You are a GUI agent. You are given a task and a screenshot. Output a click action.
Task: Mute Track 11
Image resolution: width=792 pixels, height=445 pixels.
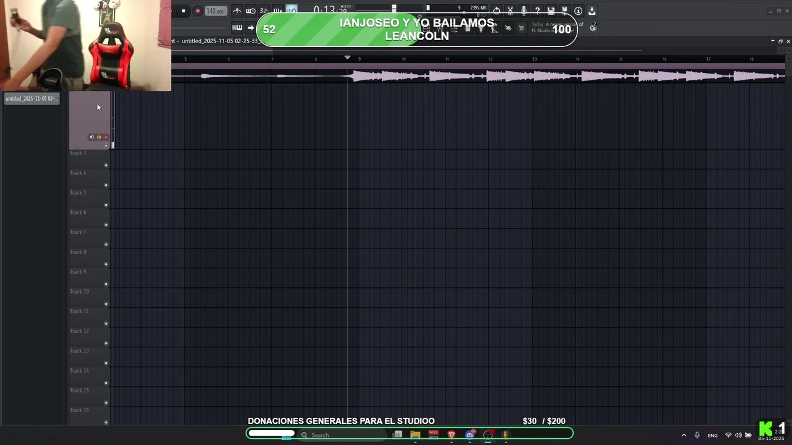click(106, 324)
